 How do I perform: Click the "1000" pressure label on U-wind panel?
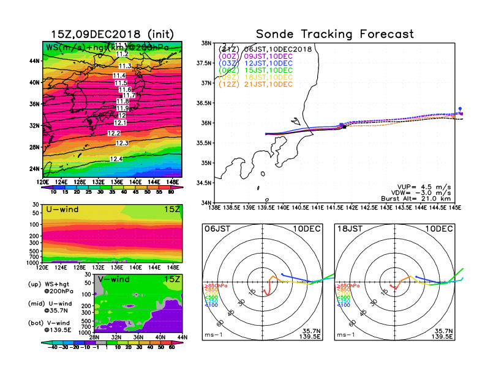pos(33,263)
